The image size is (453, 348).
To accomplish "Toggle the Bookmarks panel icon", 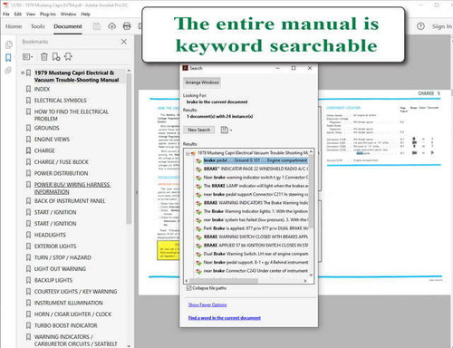I will [x=8, y=57].
